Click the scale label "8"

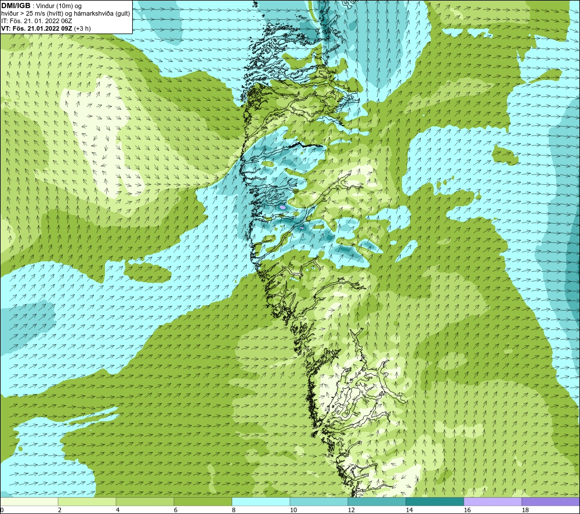(234, 510)
